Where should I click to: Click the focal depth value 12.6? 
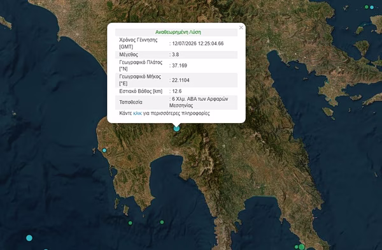(x=176, y=91)
